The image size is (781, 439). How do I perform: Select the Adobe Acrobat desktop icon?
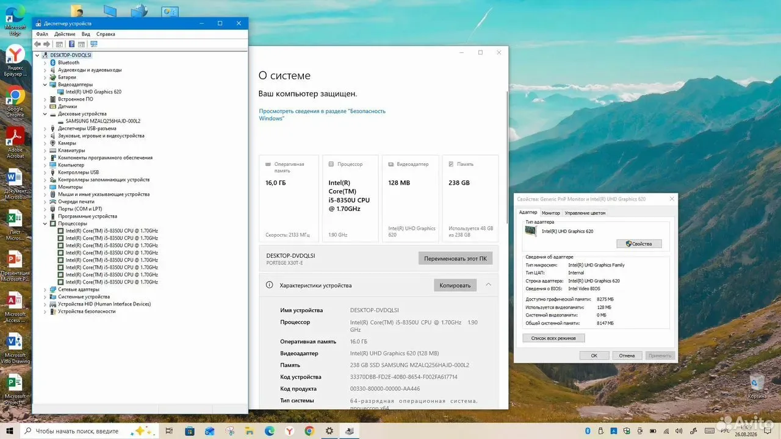pos(15,143)
